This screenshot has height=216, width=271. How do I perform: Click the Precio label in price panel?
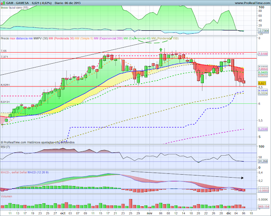click(5, 38)
